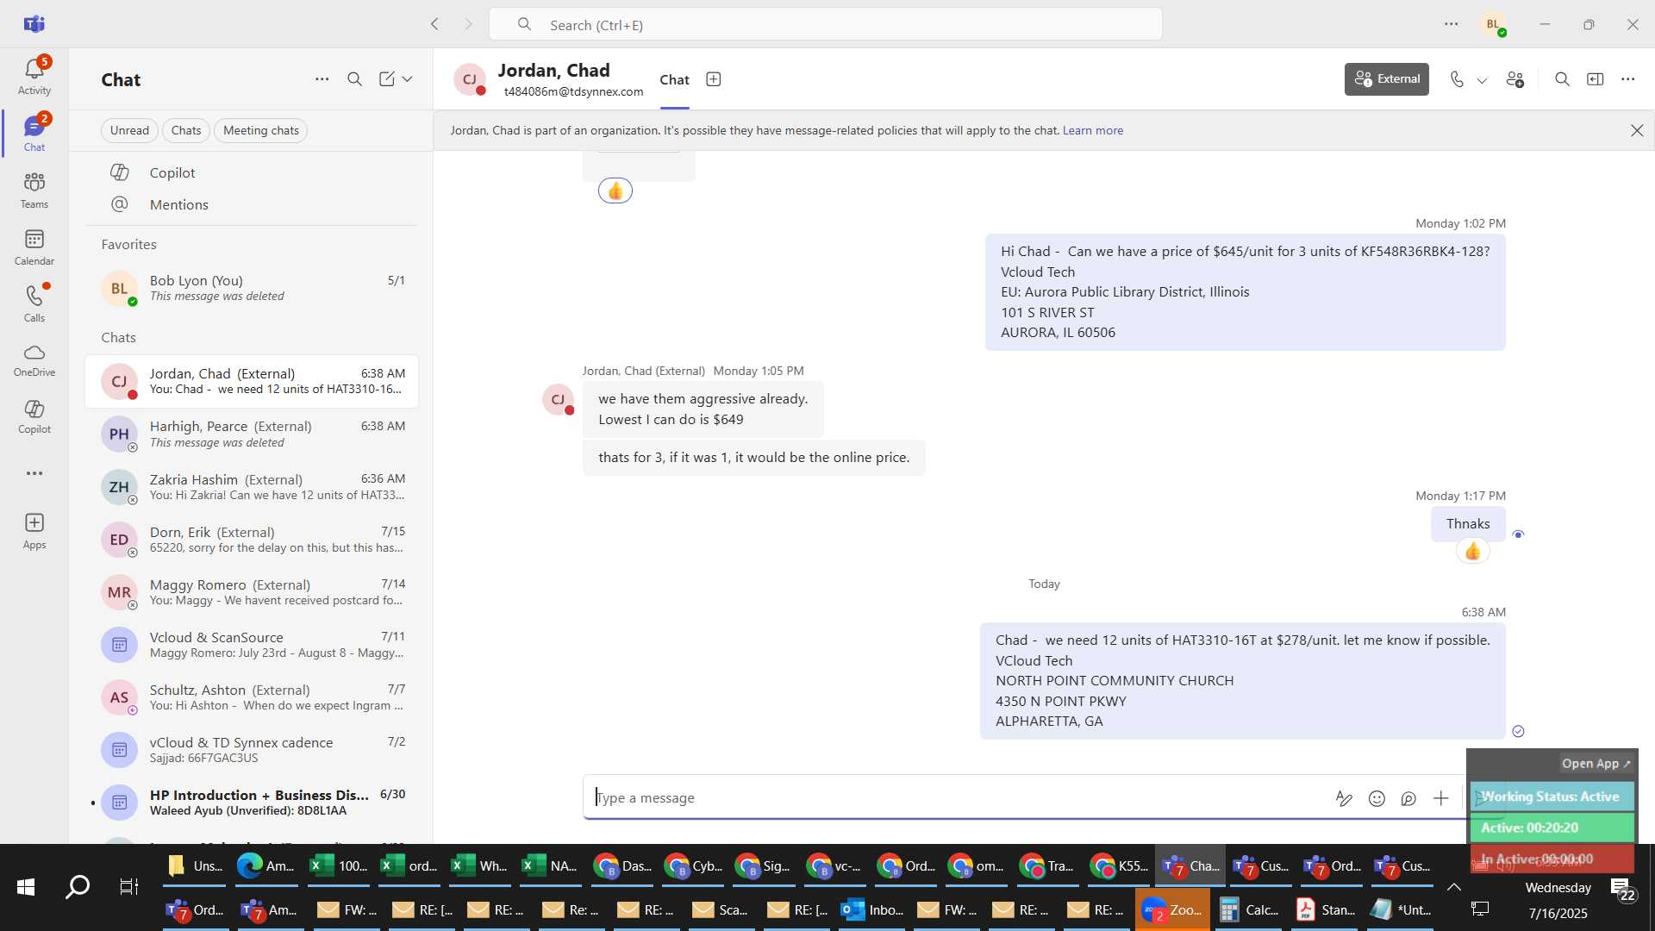Open more compose actions plus

point(1441,798)
